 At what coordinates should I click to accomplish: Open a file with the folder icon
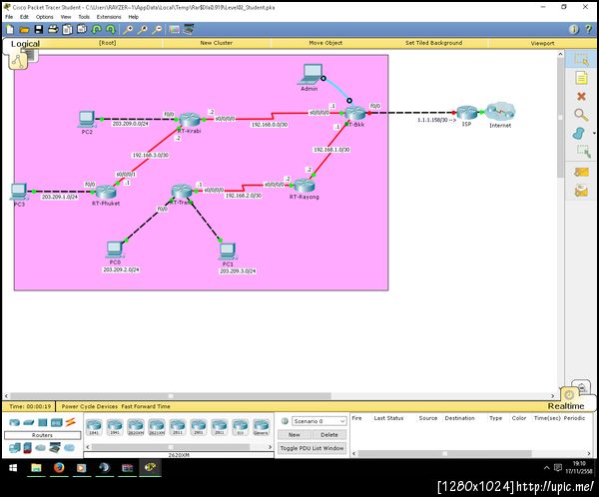[x=24, y=29]
